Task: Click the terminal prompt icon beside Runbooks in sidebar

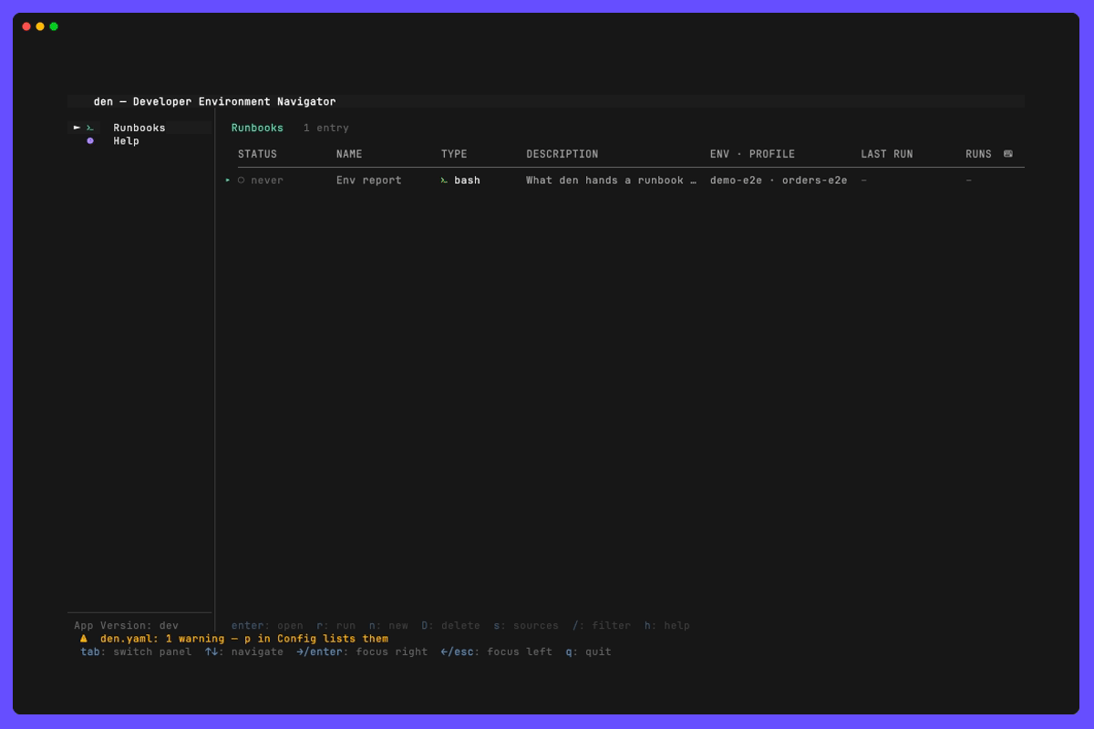Action: point(90,128)
